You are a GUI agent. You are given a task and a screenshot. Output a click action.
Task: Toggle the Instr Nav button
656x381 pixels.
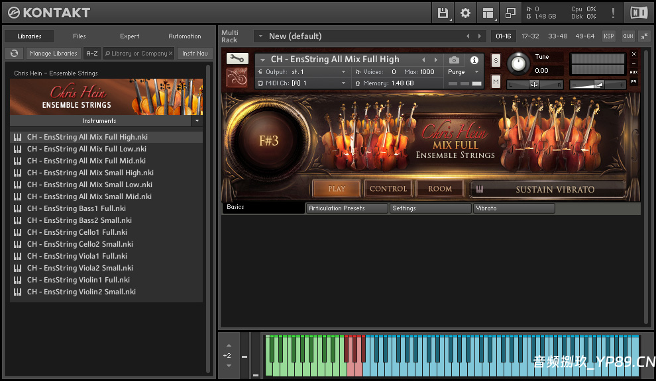pos(195,53)
